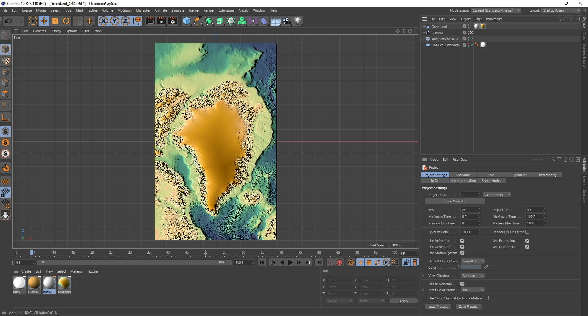
Task: Click Apply in Coordinates panel
Action: click(x=404, y=301)
